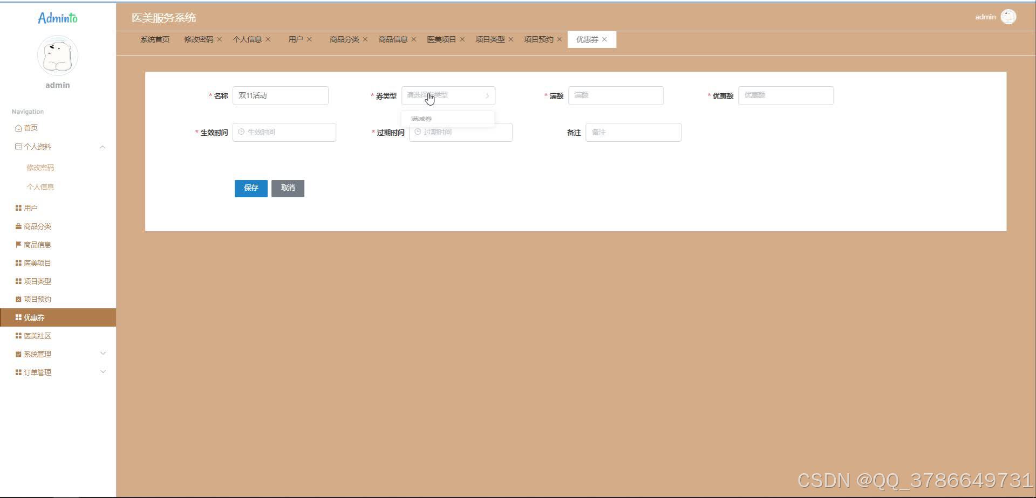
Task: Open 修改密码 in the sidebar
Action: pyautogui.click(x=40, y=168)
